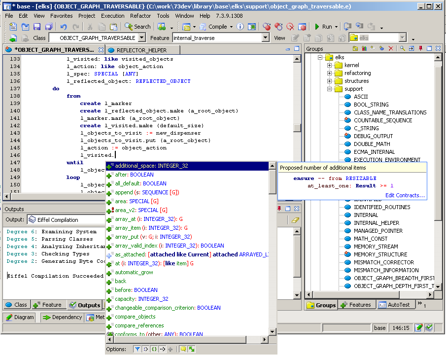Collapse the support folder in Groups tree
446x357 pixels.
click(x=330, y=89)
